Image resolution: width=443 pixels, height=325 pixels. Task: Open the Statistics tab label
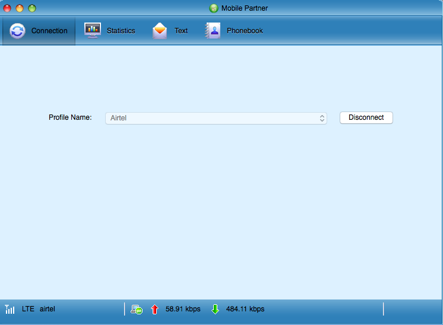pyautogui.click(x=121, y=31)
